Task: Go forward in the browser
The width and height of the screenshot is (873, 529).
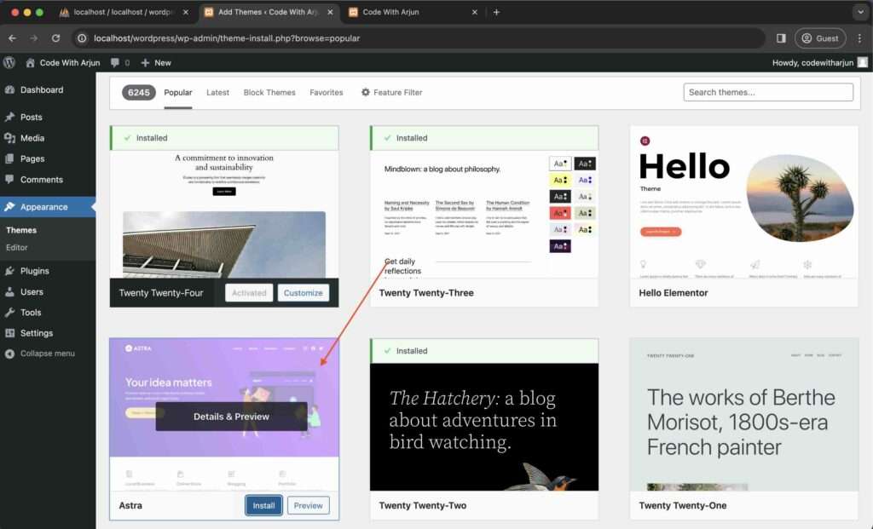Action: pos(34,38)
